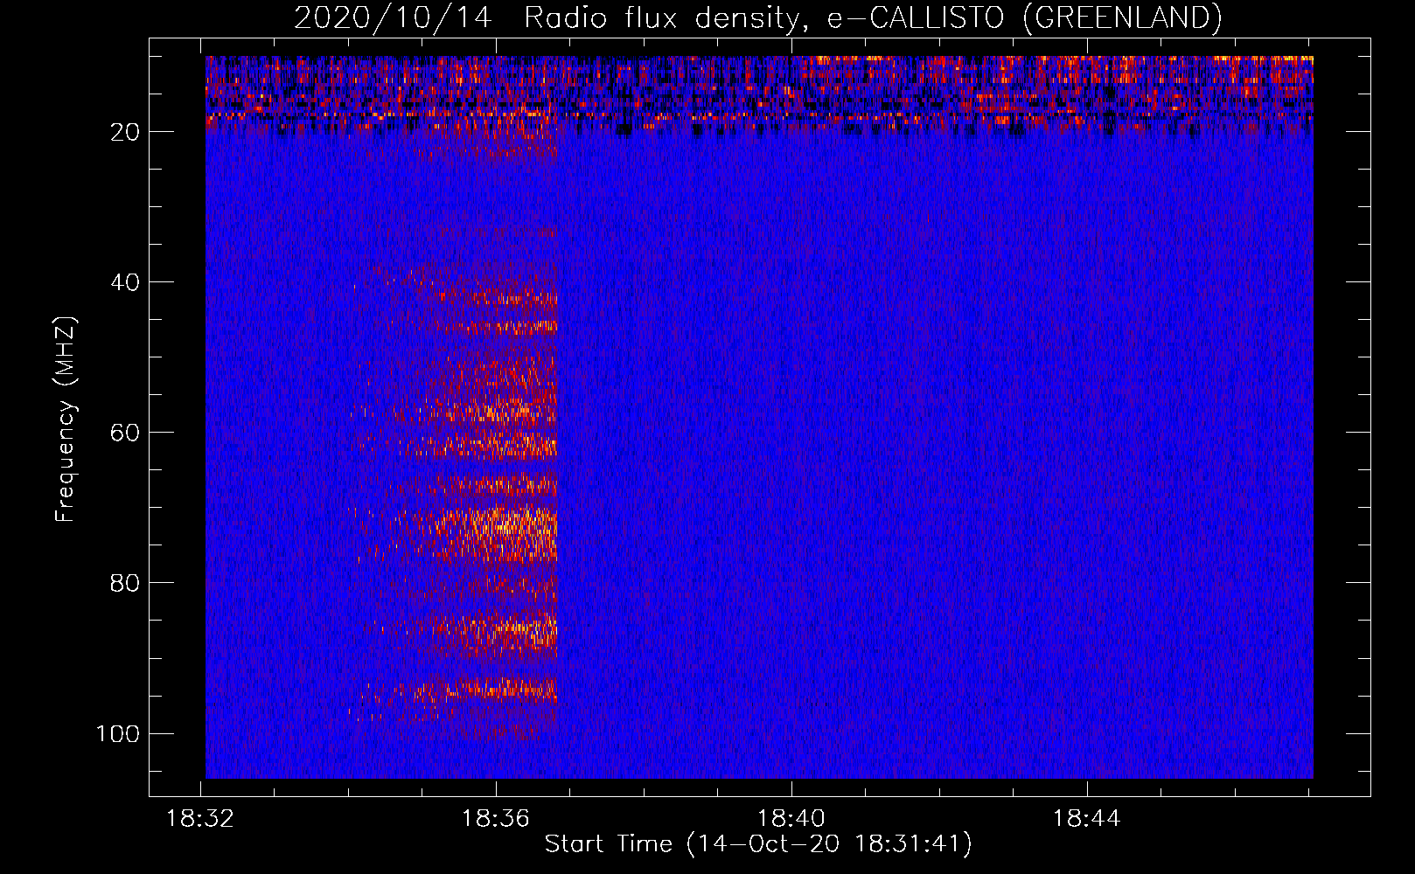Click the plot title mentioning e-CALLISTO (GREENLAND)
The width and height of the screenshot is (1415, 874).
click(x=758, y=17)
